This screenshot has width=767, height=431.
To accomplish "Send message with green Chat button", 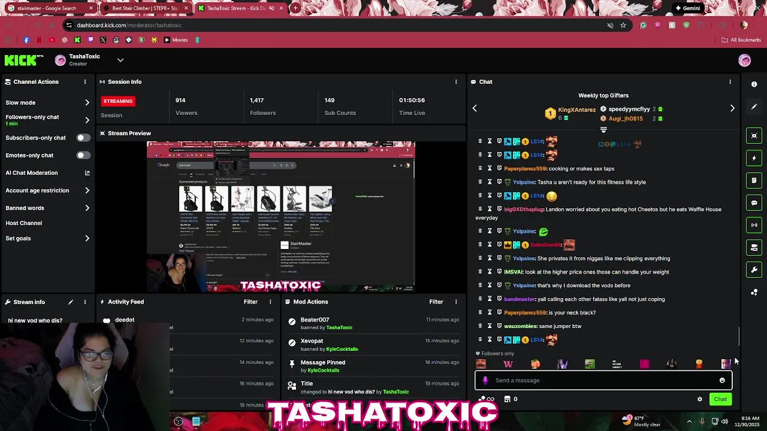I will coord(720,399).
